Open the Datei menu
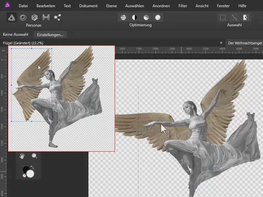Screen dimensions: 263x197 tap(23, 6)
